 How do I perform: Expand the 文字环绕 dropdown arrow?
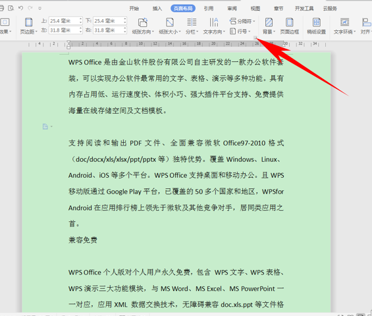[x=355, y=32]
